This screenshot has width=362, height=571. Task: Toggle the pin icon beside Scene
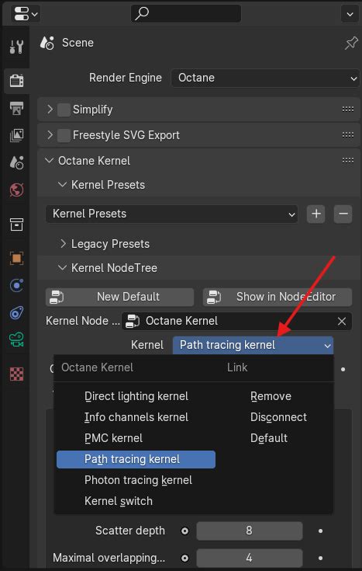350,44
